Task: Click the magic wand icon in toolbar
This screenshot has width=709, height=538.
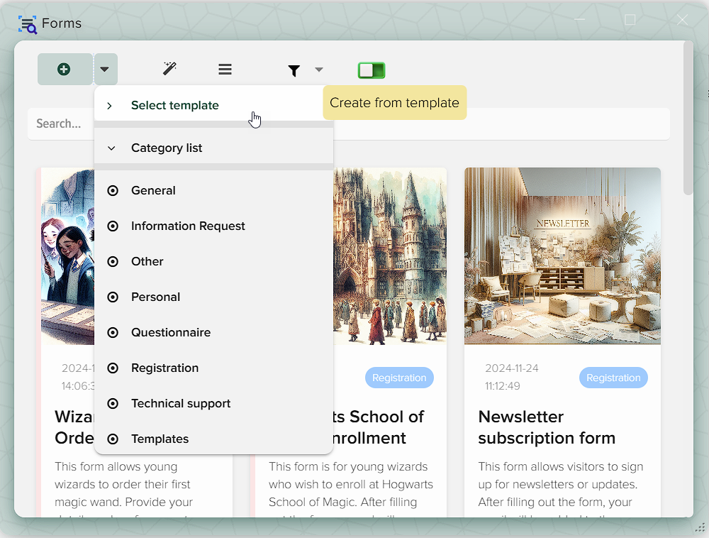Action: (x=169, y=69)
